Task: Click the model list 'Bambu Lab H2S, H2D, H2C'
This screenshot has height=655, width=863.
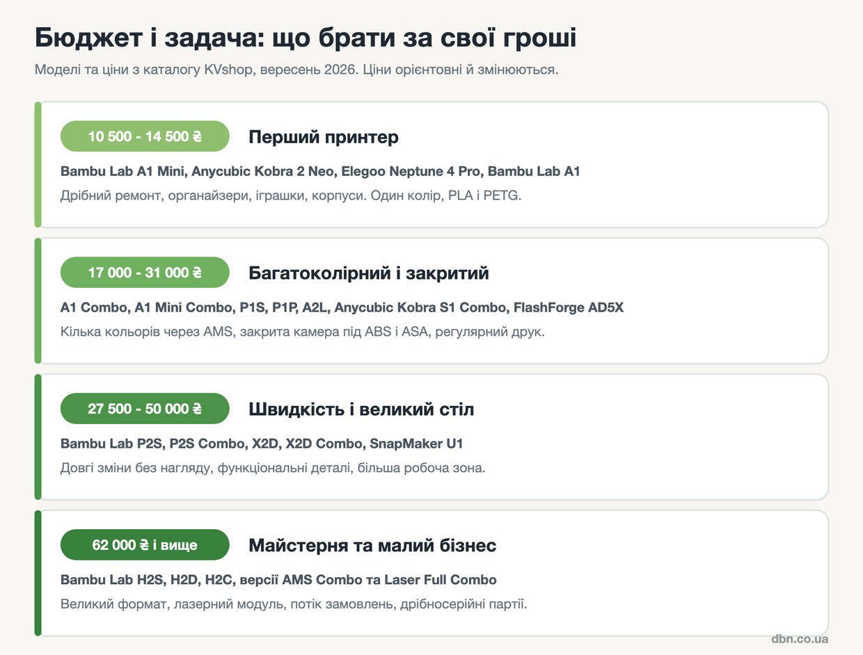Action: point(278,580)
